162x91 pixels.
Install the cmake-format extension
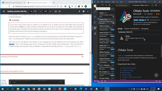coord(112,36)
